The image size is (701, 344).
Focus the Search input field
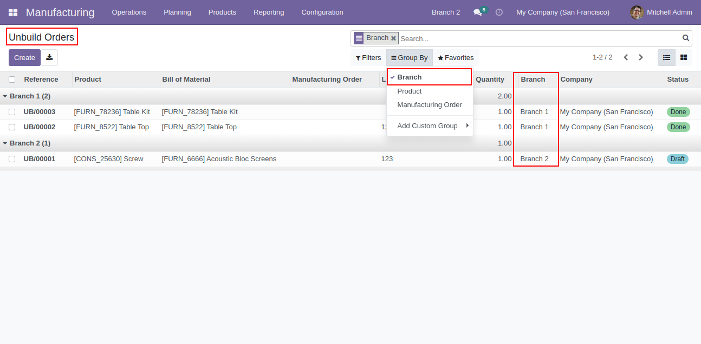click(x=539, y=38)
